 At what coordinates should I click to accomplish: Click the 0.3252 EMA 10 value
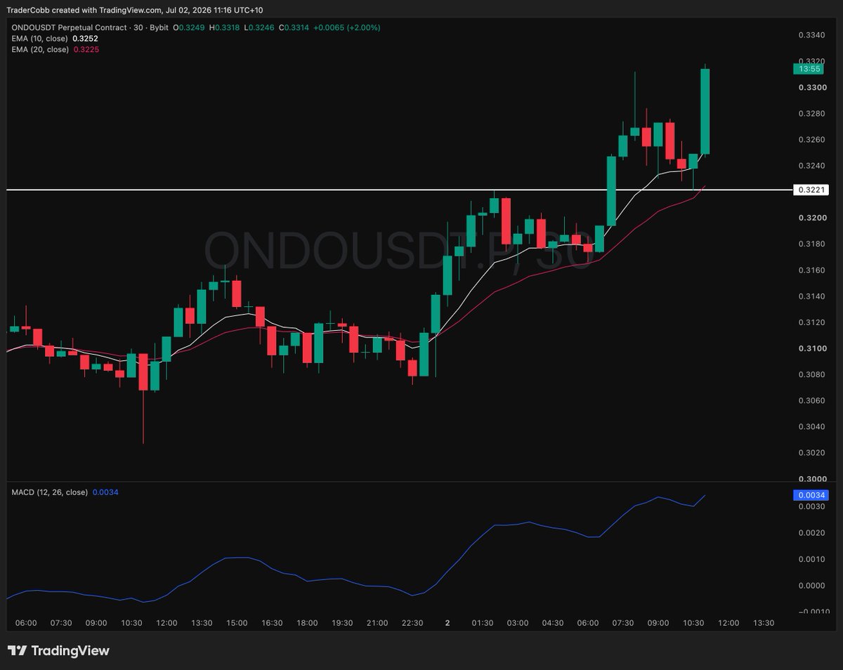click(x=85, y=39)
